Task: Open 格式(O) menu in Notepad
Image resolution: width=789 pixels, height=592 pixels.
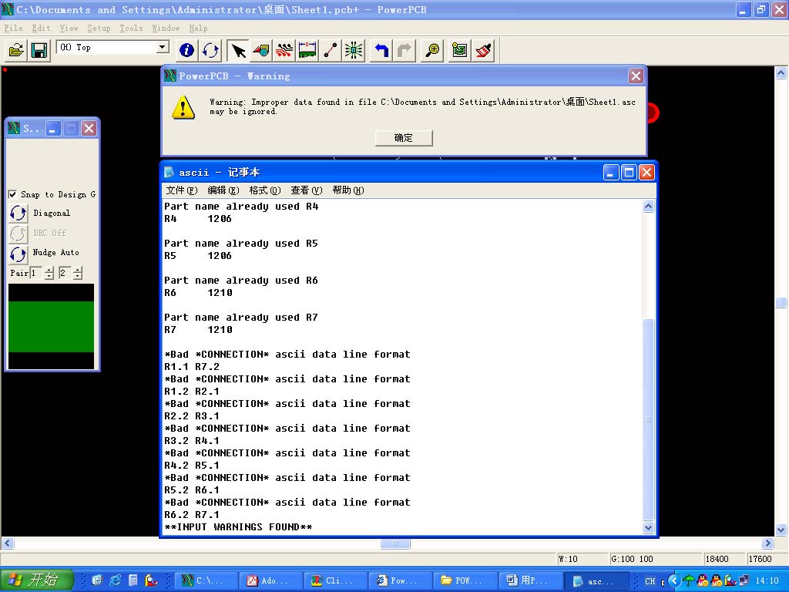Action: [265, 190]
